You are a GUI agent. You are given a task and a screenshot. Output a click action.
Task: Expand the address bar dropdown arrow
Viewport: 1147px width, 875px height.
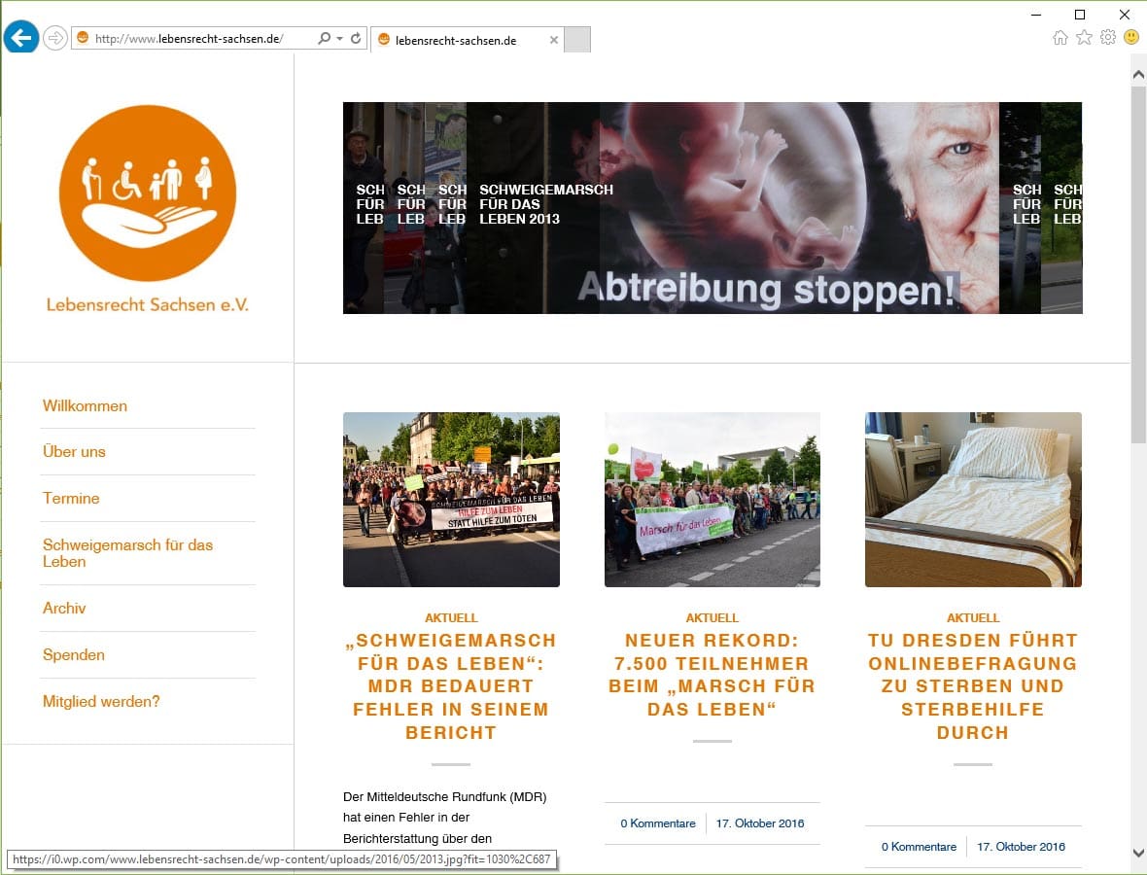point(339,39)
